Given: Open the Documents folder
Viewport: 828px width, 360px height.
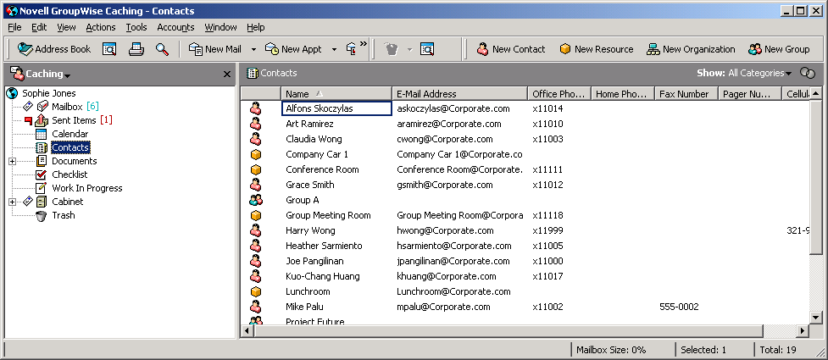Looking at the screenshot, I should (x=74, y=161).
